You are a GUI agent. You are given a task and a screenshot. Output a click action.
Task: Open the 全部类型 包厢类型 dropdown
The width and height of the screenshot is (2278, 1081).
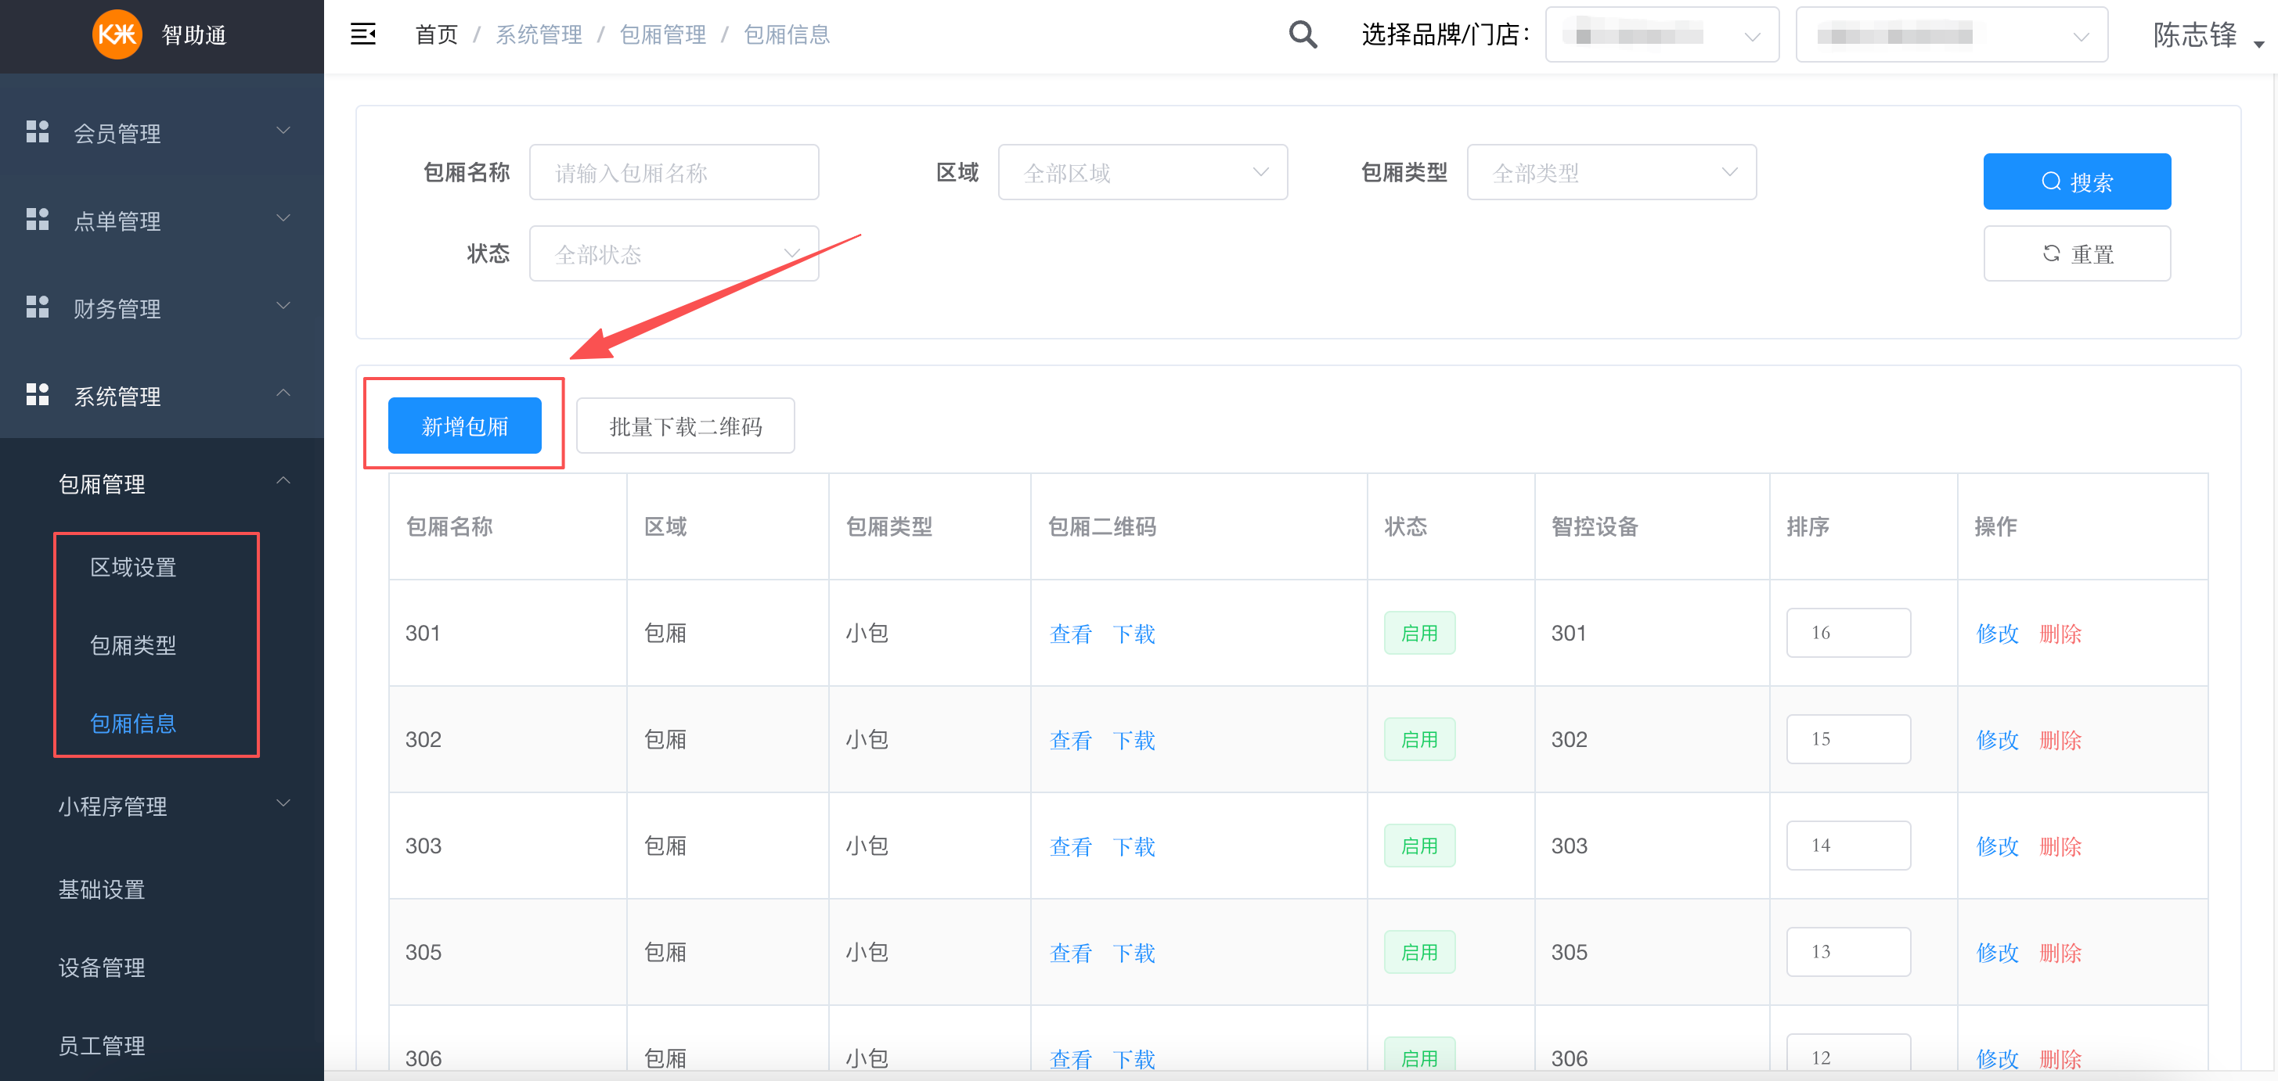tap(1610, 172)
